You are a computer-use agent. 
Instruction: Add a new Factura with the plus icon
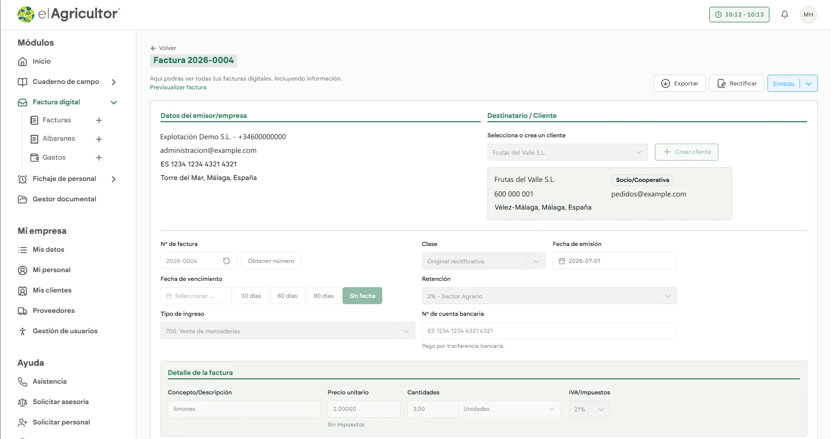tap(99, 120)
